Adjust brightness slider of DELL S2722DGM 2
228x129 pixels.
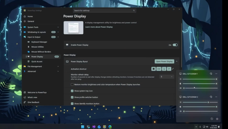click(x=200, y=102)
